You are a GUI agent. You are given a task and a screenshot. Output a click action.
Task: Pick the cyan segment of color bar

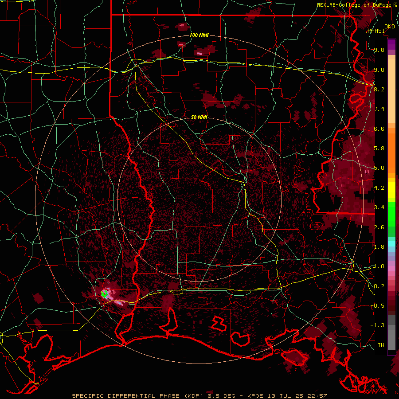(x=391, y=243)
